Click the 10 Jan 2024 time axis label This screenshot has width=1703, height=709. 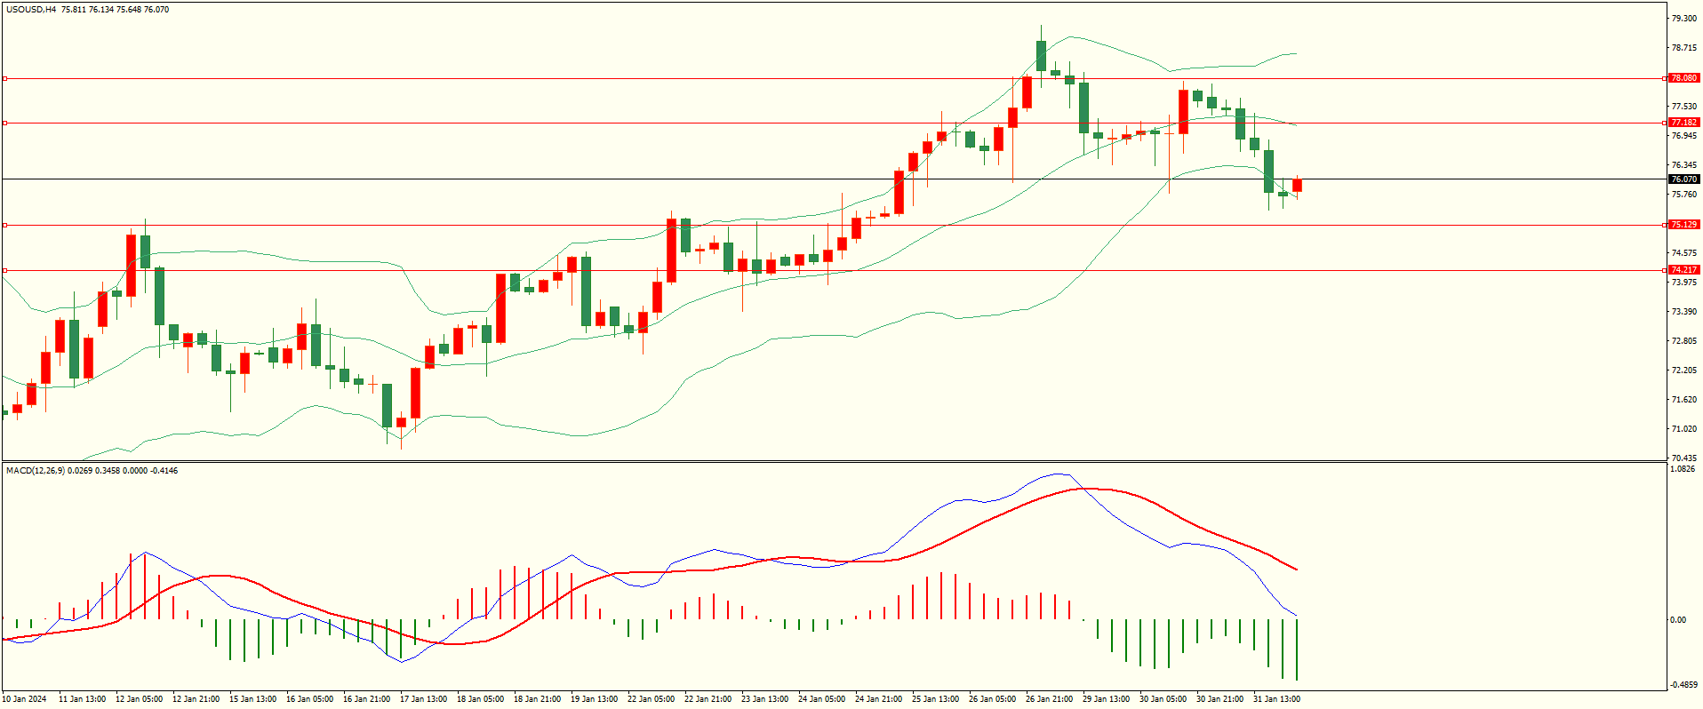[x=25, y=699]
